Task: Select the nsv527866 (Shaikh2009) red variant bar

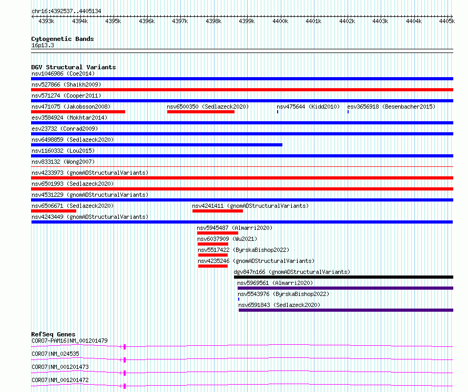Action: click(x=242, y=90)
